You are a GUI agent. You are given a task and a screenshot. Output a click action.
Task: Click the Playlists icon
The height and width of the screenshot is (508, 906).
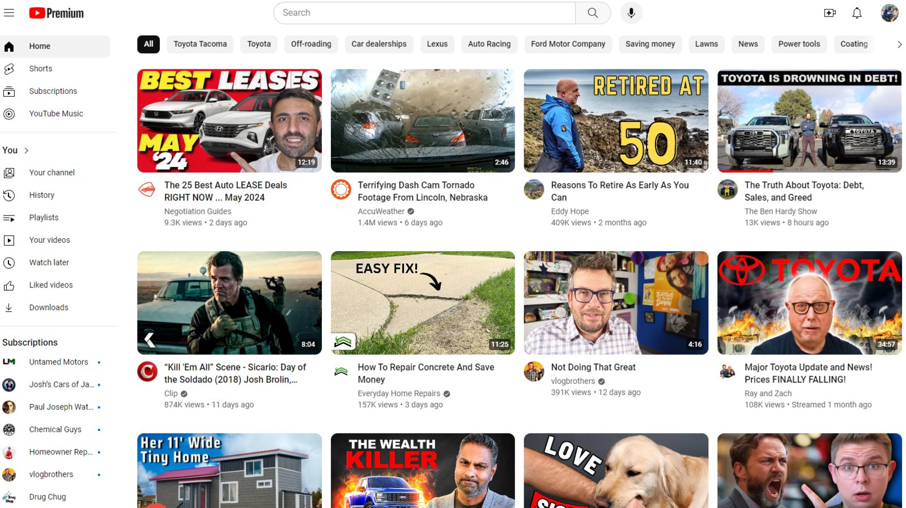pyautogui.click(x=9, y=218)
